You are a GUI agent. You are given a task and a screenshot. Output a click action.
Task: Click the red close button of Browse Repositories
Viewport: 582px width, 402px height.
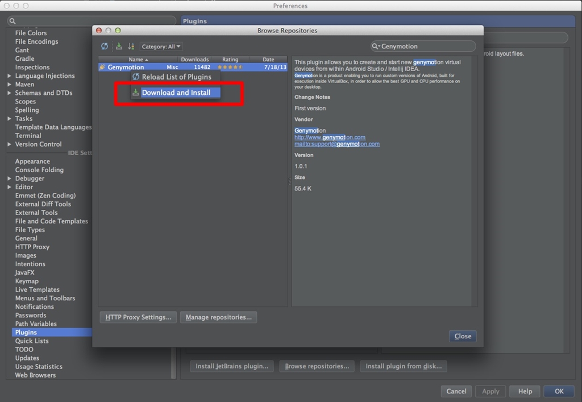tap(99, 31)
